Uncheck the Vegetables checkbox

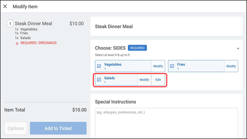tap(99, 66)
